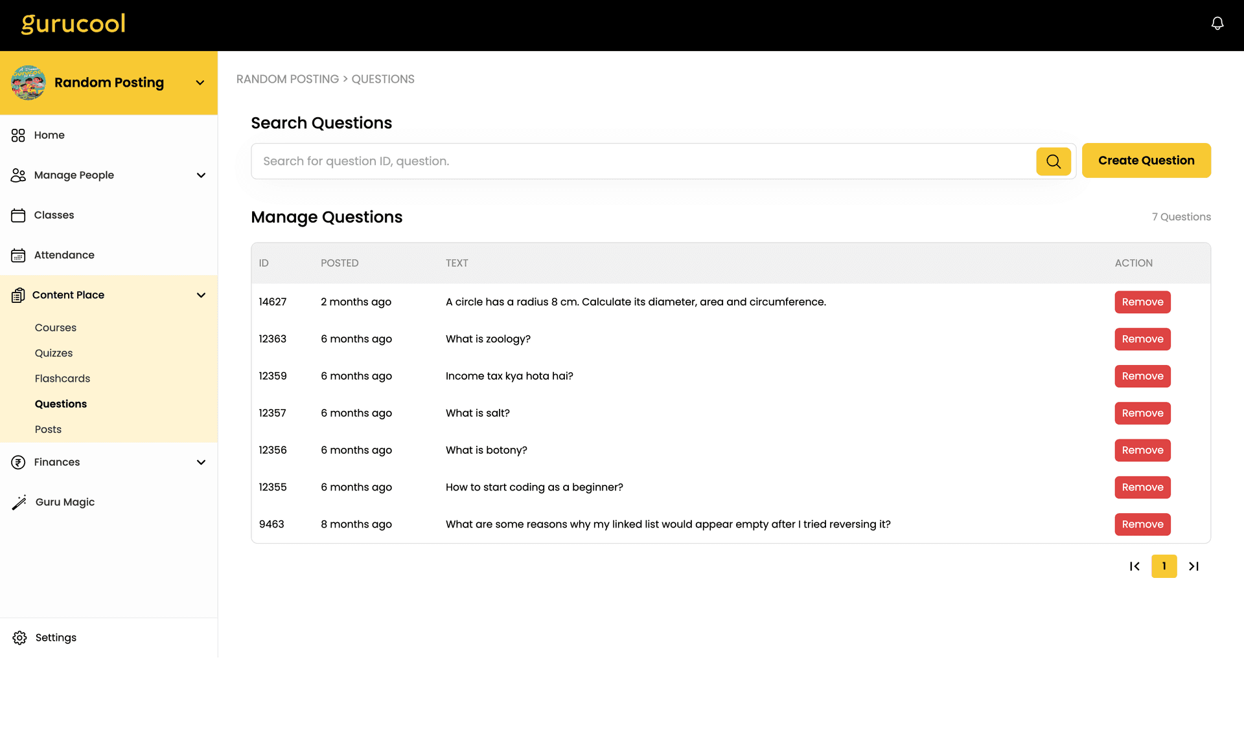Select page 1 in pagination
This screenshot has height=730, width=1244.
[1164, 566]
